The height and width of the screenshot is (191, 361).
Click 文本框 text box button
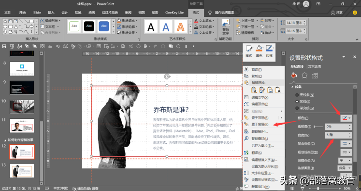(48, 26)
